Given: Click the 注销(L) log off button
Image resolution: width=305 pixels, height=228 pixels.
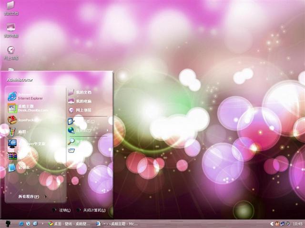Looking at the screenshot, I should point(61,210).
